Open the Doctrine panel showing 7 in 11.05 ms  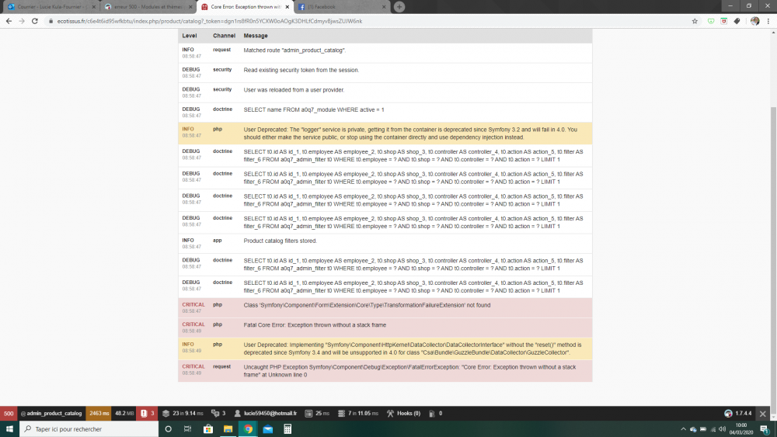(x=357, y=413)
